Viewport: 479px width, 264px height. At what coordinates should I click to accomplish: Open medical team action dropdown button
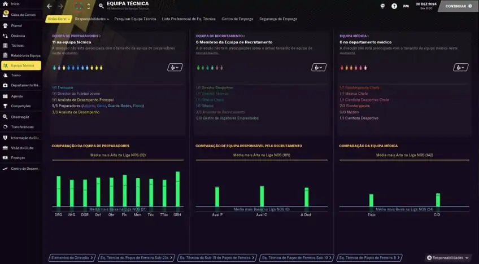463,67
